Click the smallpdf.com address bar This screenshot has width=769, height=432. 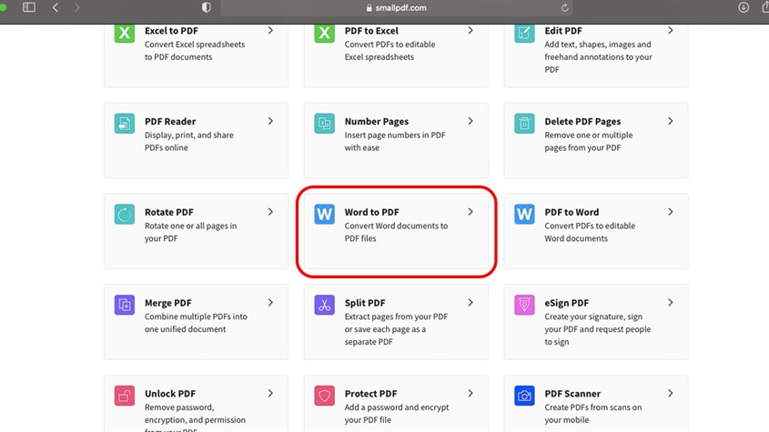coord(396,8)
